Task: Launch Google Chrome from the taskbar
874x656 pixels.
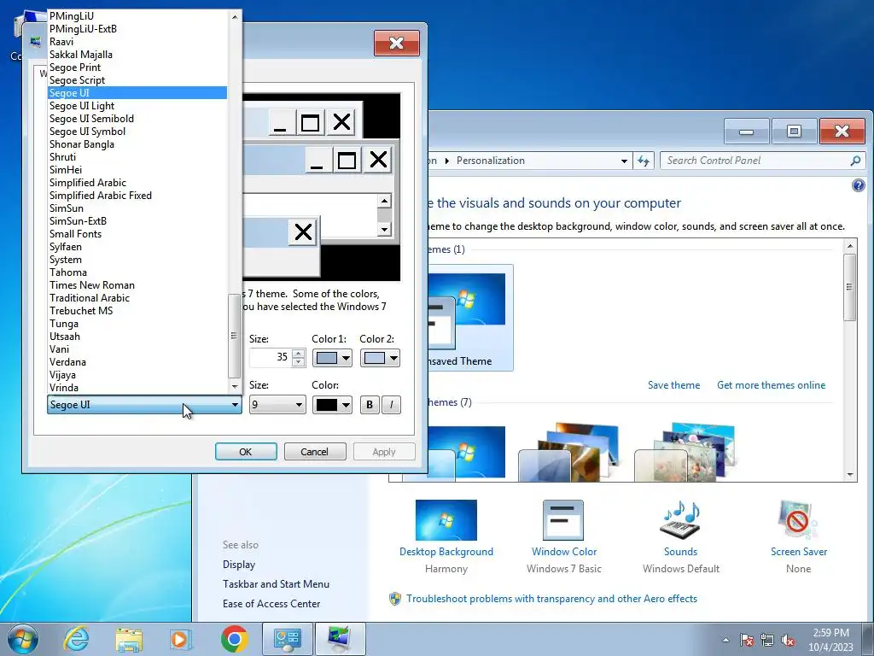Action: [234, 639]
